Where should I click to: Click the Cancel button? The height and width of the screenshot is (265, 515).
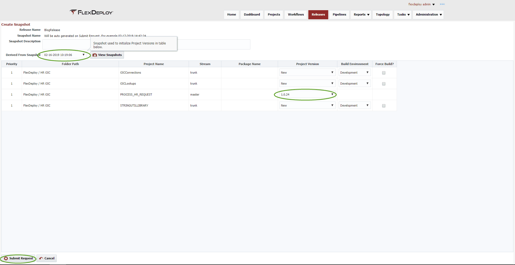[x=47, y=258]
